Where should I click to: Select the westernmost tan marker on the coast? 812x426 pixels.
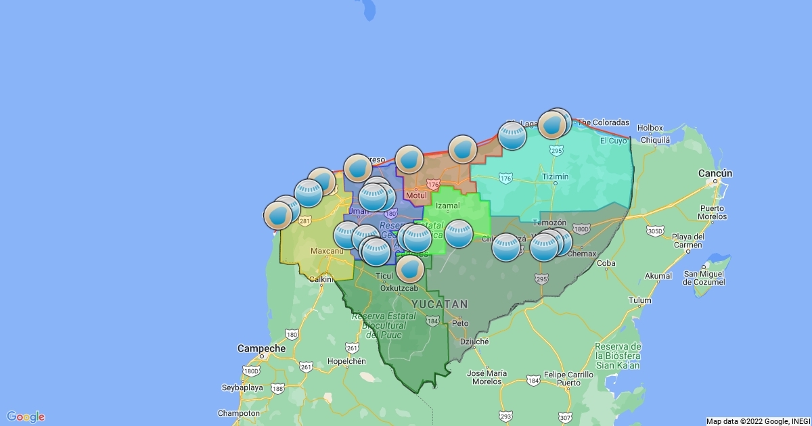pyautogui.click(x=277, y=215)
